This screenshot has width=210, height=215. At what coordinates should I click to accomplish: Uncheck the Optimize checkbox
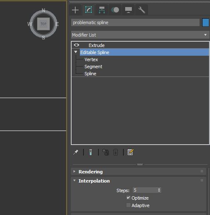(128, 198)
